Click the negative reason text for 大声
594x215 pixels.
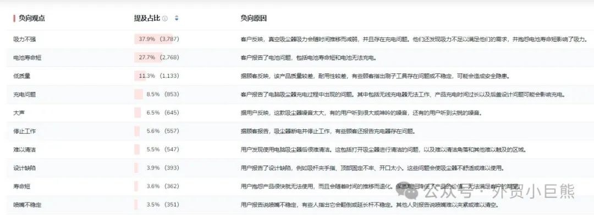tap(361, 112)
